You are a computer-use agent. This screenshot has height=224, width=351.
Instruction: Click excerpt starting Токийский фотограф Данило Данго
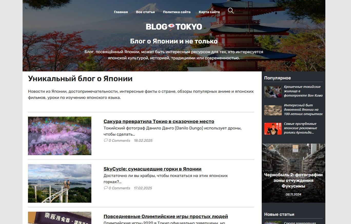tap(172, 131)
